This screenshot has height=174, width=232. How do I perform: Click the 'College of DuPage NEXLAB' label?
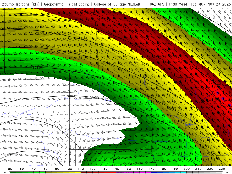point(117,4)
